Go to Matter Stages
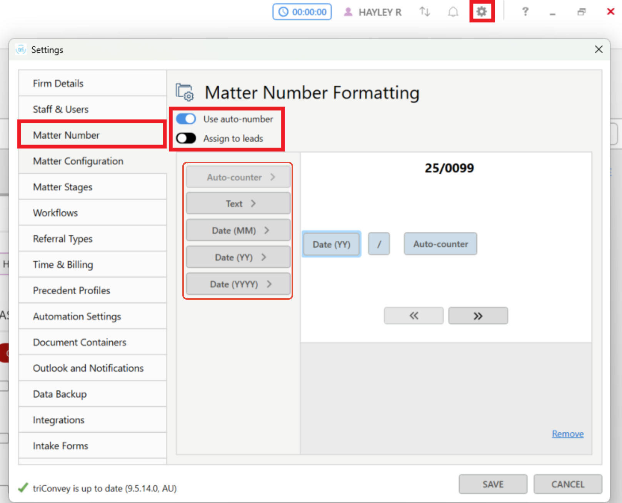Screen dimensions: 622x503 pyautogui.click(x=92, y=187)
